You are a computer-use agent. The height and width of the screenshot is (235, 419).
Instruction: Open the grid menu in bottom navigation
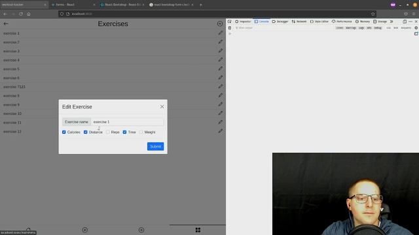tap(198, 230)
